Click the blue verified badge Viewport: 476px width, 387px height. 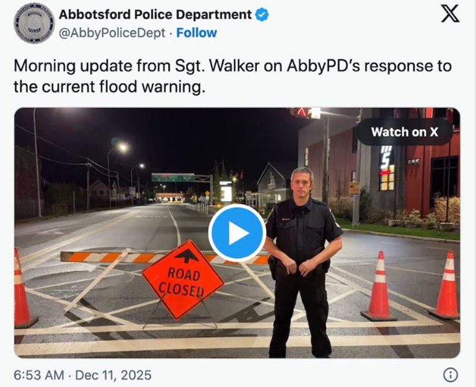tap(262, 15)
